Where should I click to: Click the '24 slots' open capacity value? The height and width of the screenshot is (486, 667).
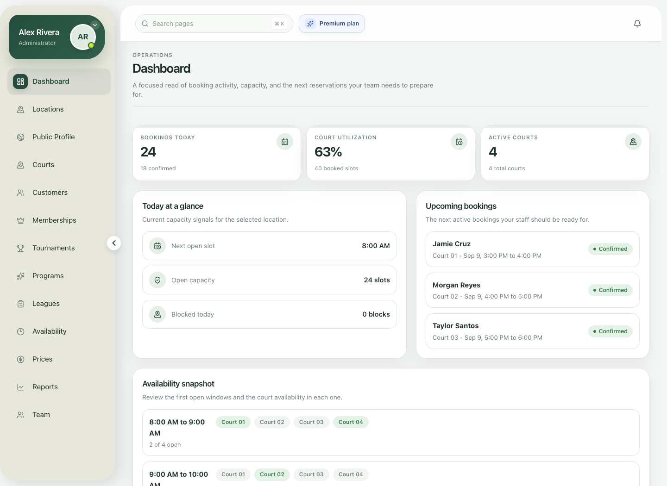tap(377, 280)
